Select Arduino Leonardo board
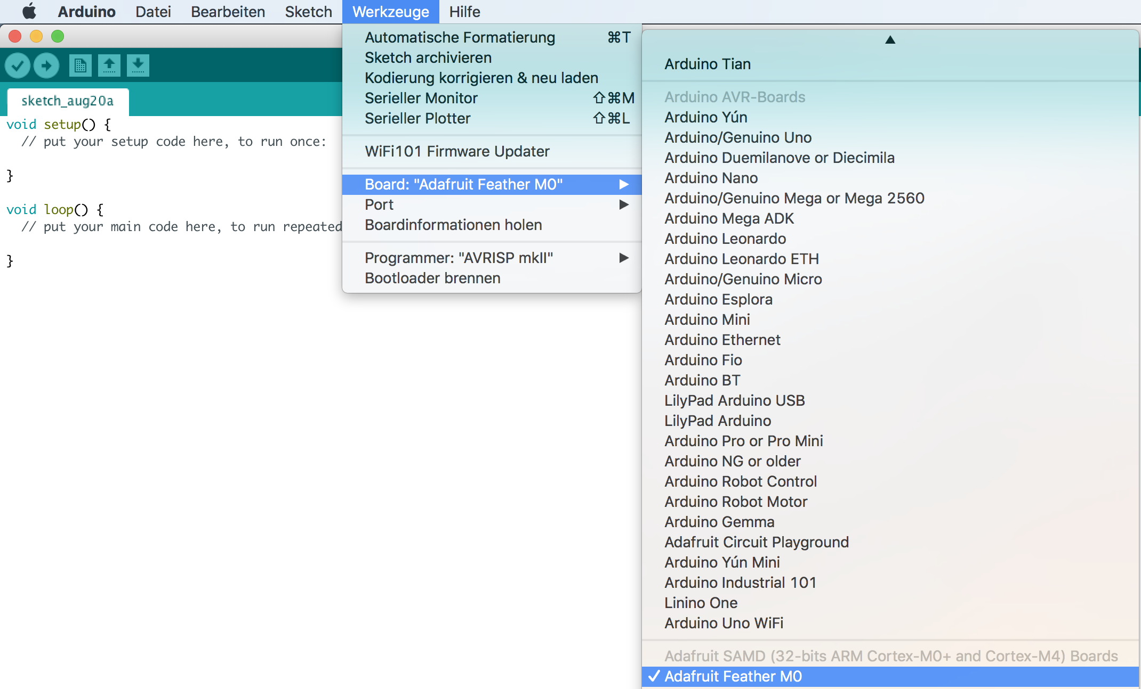 (890, 239)
